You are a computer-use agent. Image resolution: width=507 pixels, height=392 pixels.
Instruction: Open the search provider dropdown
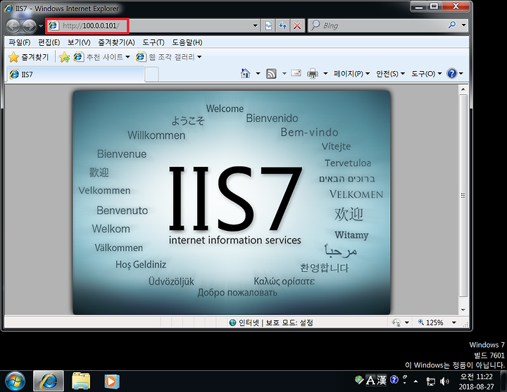point(463,25)
